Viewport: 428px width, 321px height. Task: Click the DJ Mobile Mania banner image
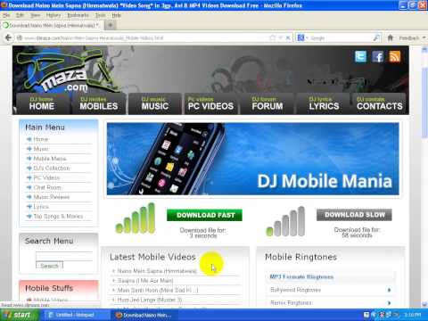click(x=252, y=159)
